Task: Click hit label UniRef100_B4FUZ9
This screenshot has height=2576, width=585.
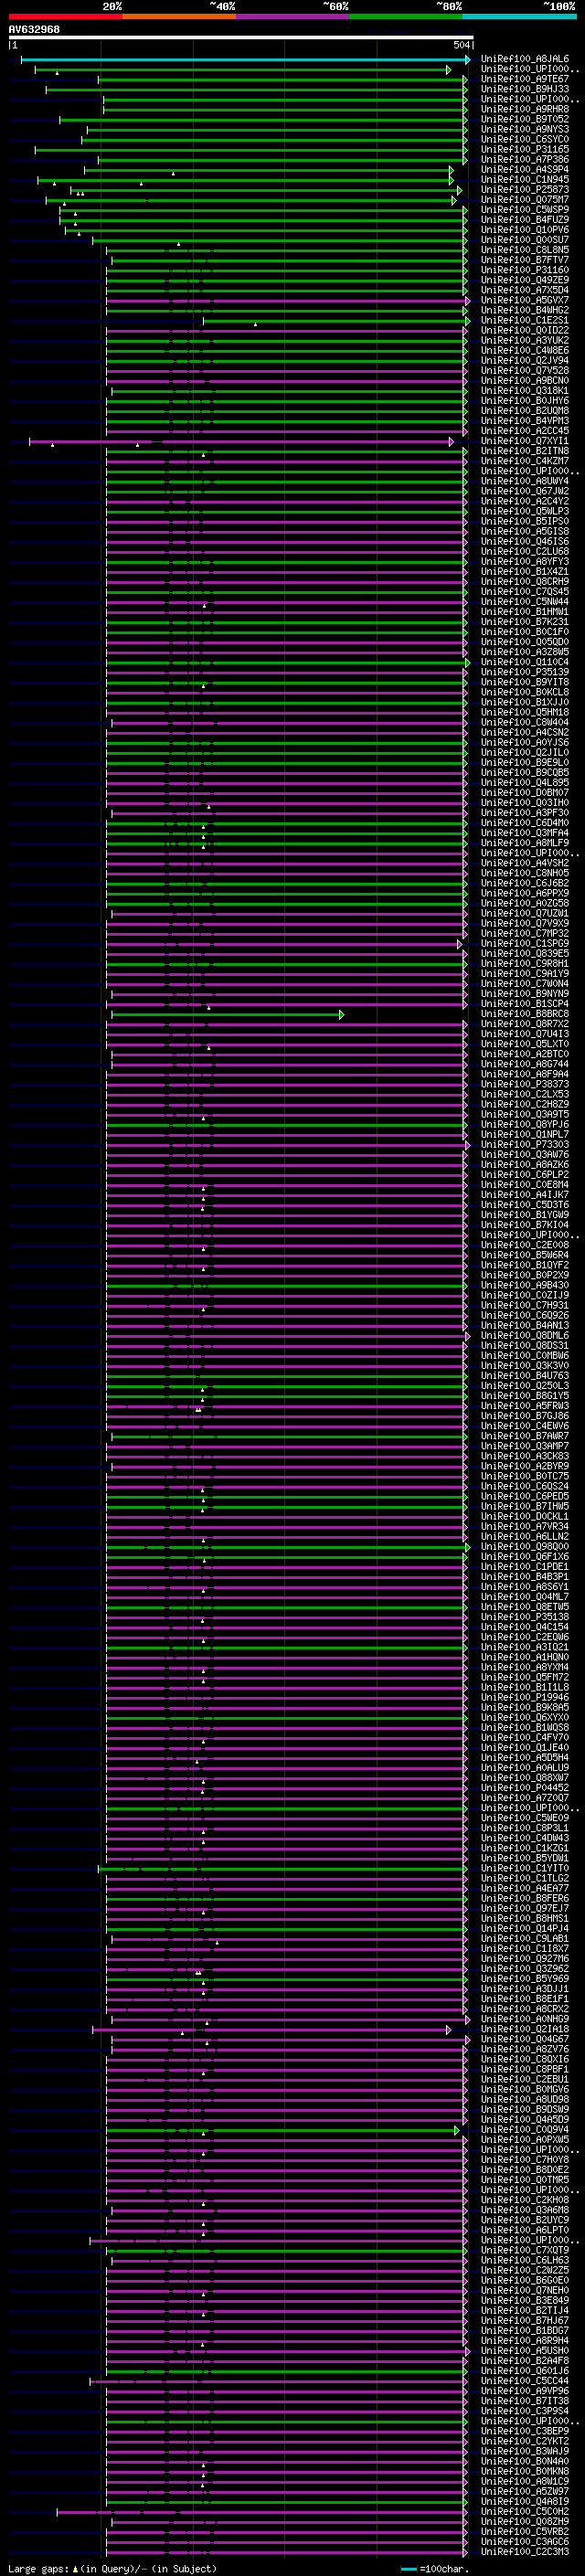Action: pos(524,219)
